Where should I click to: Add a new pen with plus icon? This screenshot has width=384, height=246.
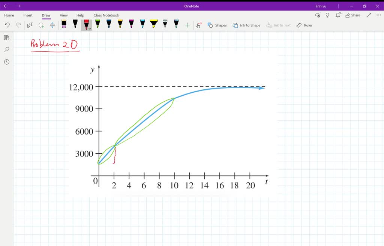[187, 25]
